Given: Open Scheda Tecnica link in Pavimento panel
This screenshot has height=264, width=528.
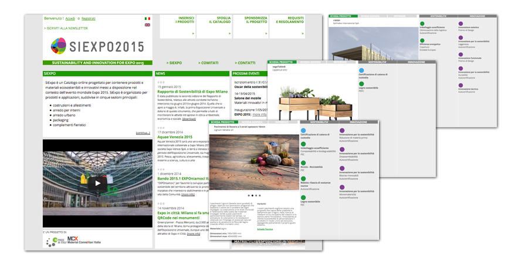Looking at the screenshot, I should click(265, 229).
